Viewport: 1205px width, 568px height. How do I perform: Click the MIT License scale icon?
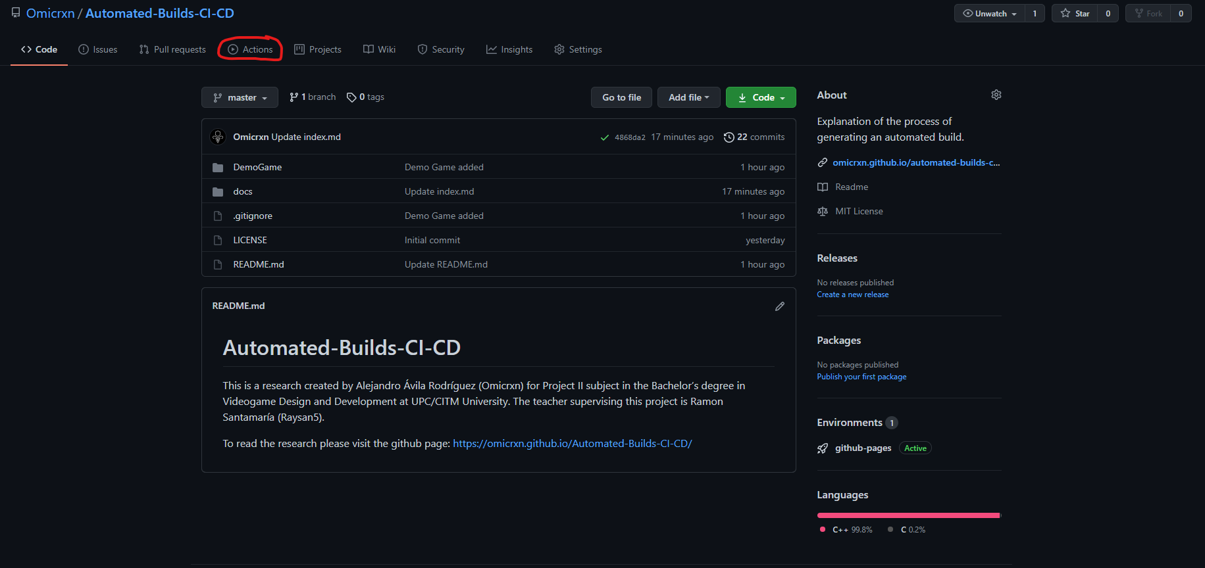pos(823,211)
